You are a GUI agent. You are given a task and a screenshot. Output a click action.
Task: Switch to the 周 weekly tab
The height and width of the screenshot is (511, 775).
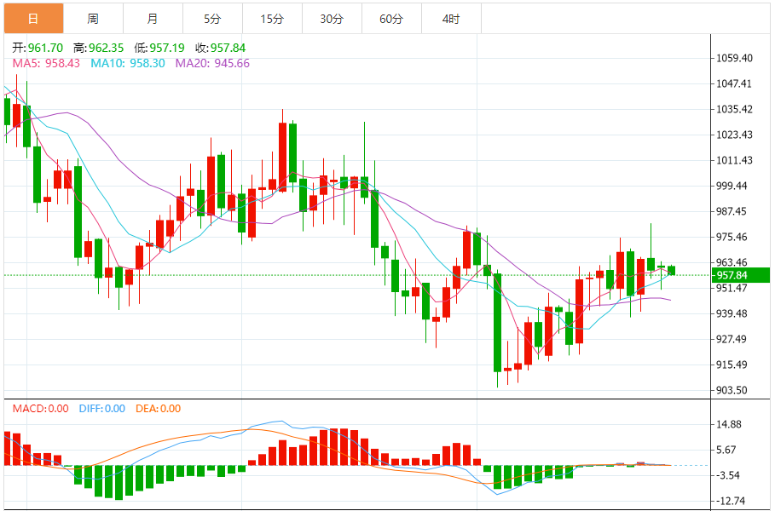[x=93, y=18]
